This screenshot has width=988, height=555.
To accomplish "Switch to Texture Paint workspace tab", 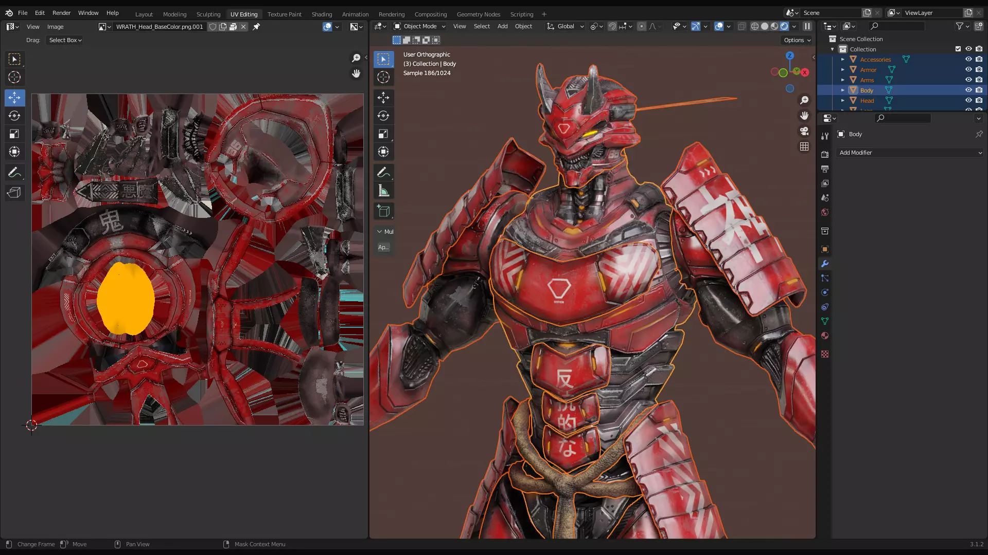I will coord(284,14).
